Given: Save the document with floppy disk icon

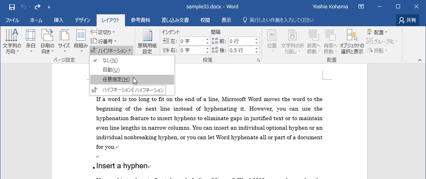Looking at the screenshot, I should [12, 7].
